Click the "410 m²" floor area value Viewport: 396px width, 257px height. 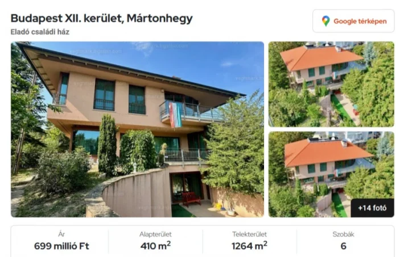coord(155,246)
